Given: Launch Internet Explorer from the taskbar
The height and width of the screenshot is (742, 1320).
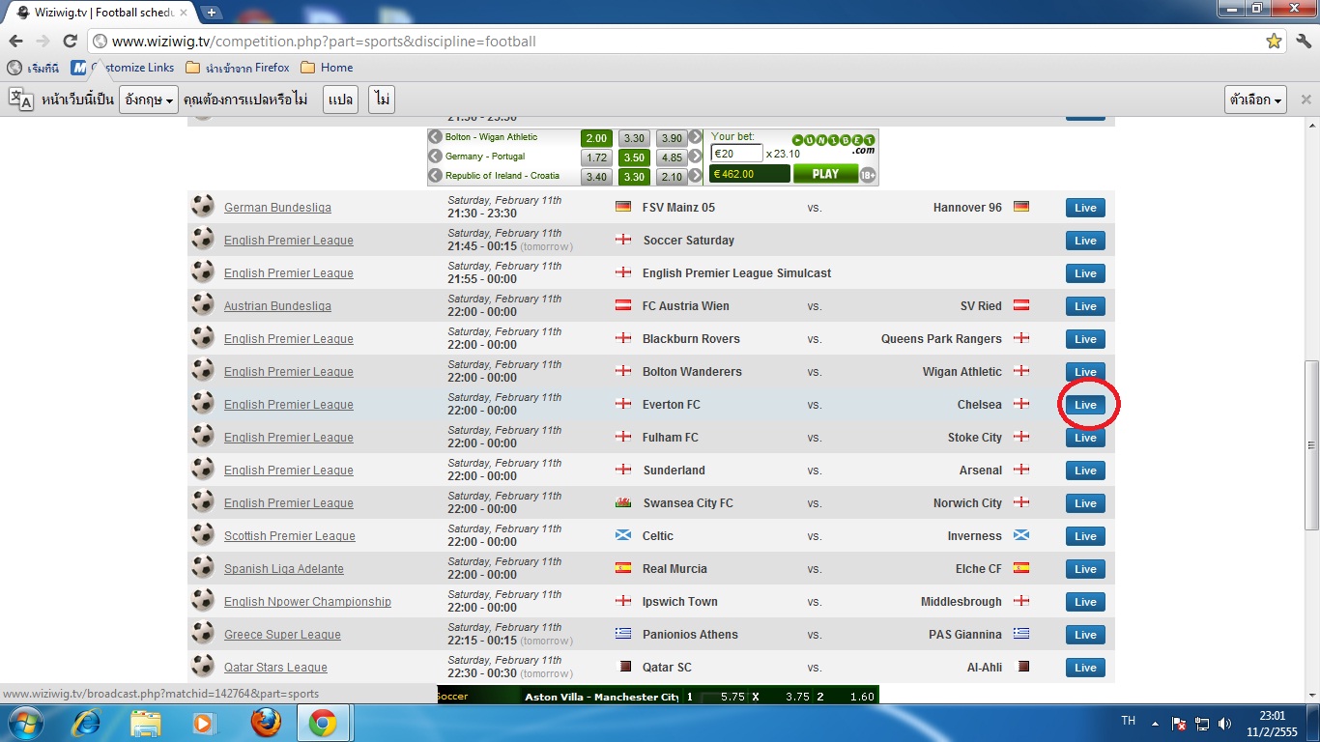Looking at the screenshot, I should pyautogui.click(x=87, y=723).
